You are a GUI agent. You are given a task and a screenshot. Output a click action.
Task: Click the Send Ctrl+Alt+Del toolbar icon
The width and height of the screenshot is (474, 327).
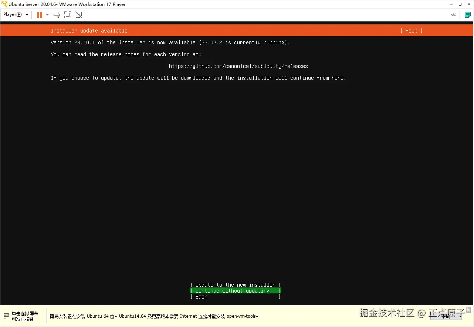click(x=57, y=15)
